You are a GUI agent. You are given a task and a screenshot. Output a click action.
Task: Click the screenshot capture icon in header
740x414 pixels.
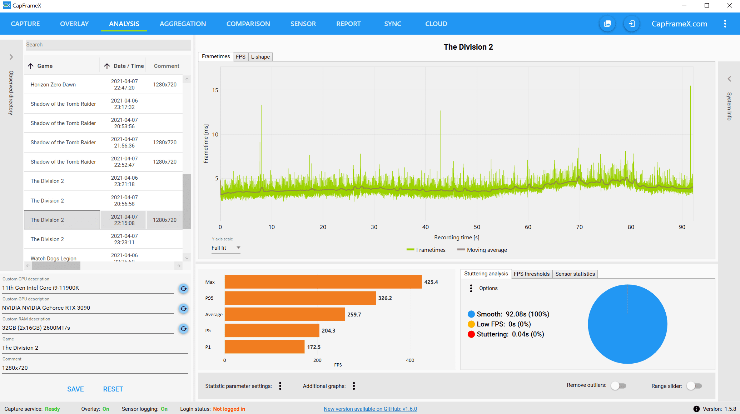point(607,24)
